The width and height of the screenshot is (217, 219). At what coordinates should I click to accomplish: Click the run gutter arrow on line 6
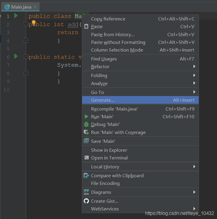pos(16,56)
